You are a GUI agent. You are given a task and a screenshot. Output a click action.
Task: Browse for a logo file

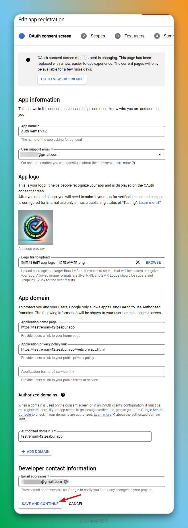153,262
